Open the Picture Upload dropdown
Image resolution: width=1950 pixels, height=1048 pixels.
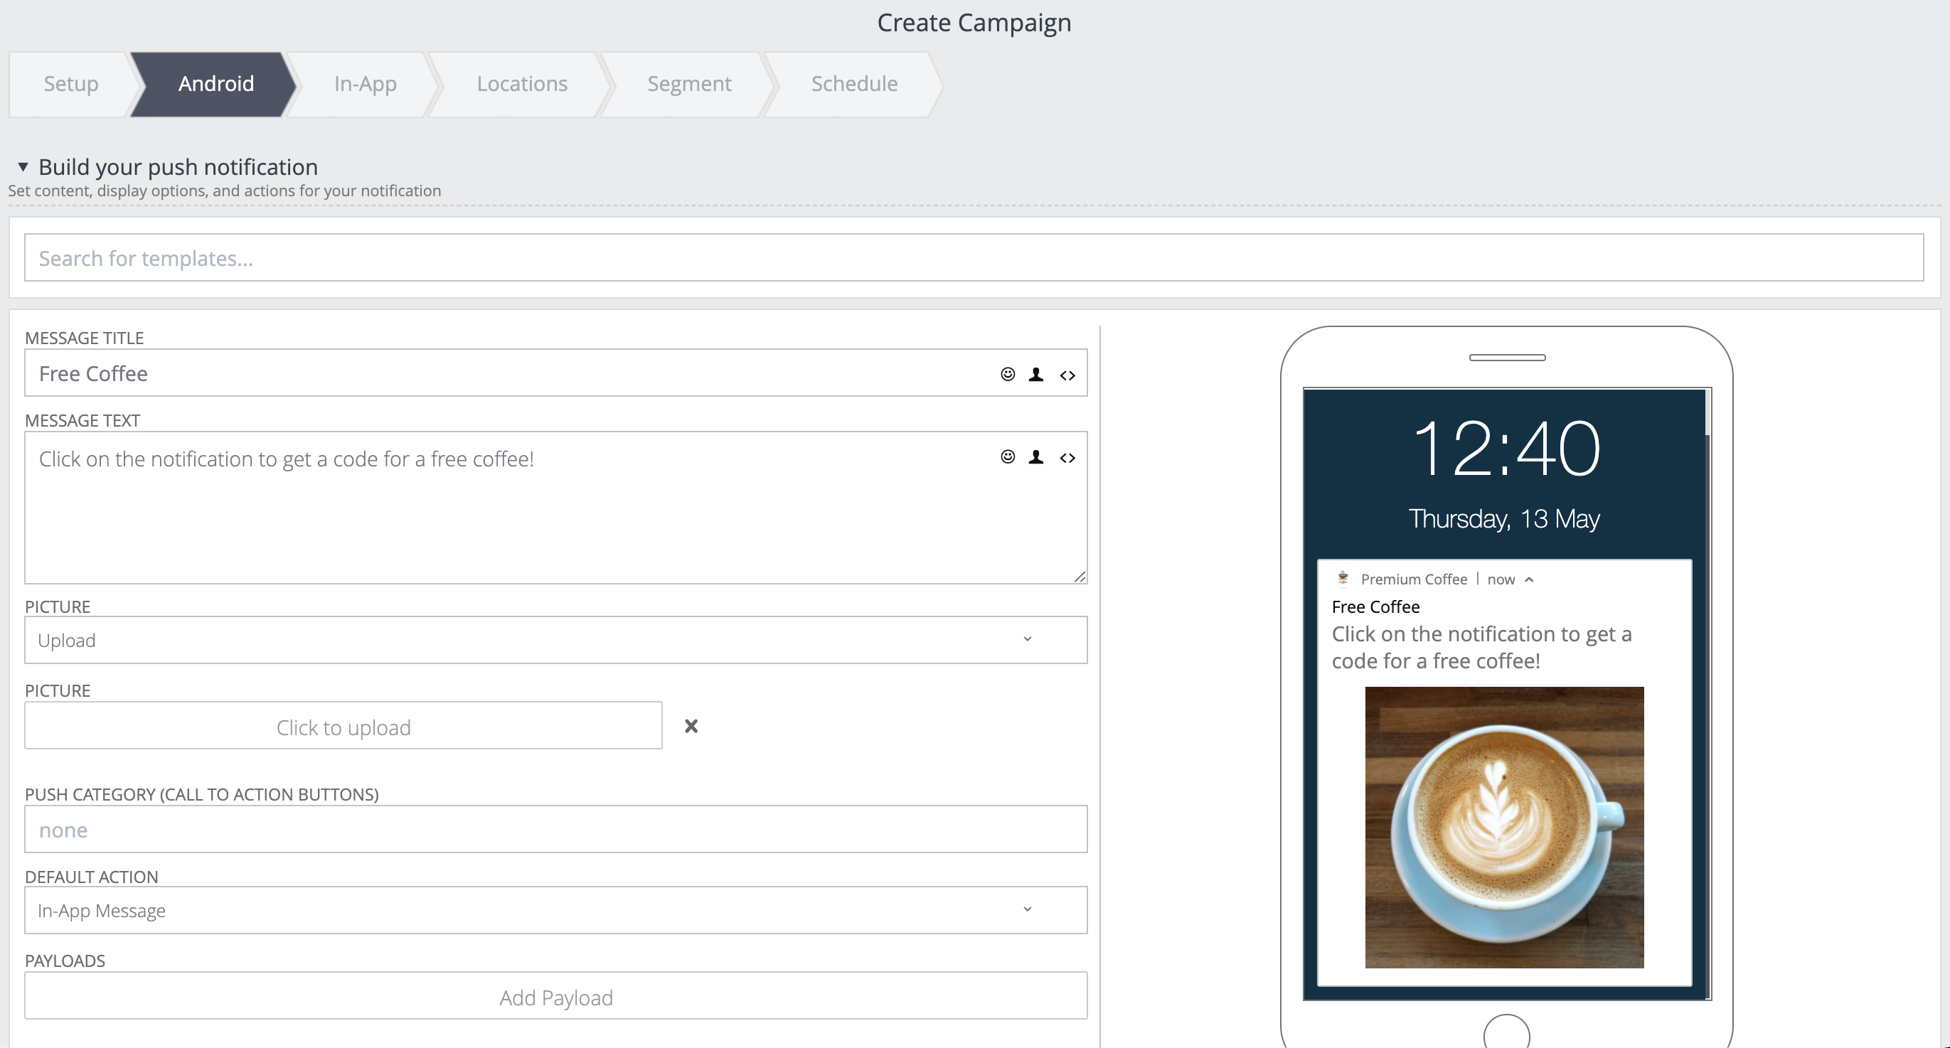coord(555,640)
